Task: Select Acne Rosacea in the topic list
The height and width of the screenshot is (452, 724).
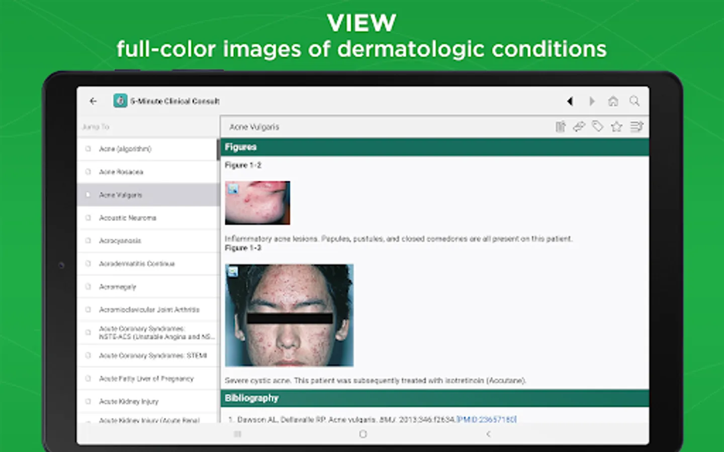Action: click(148, 172)
